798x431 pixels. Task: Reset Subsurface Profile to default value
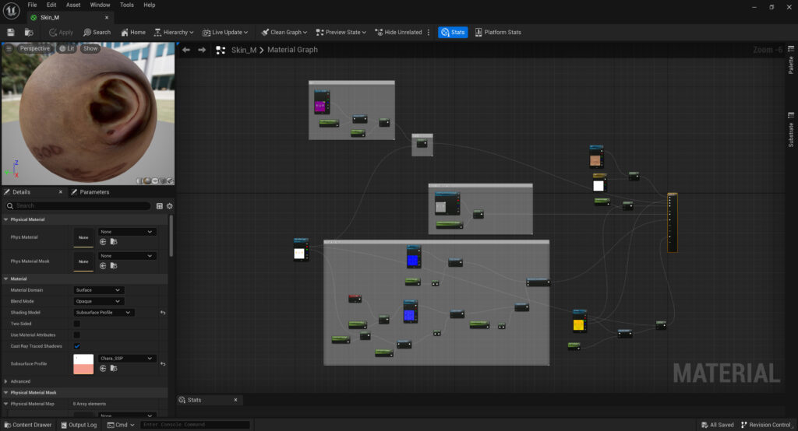pos(163,364)
